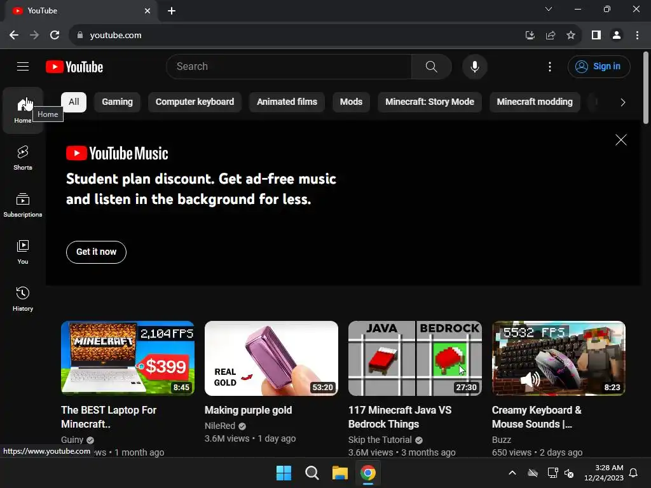
Task: Start voice search with microphone
Action: (474, 66)
